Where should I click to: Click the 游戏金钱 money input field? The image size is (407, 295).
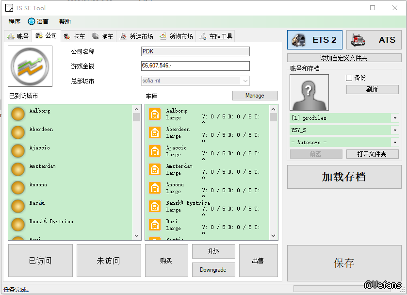[195, 66]
